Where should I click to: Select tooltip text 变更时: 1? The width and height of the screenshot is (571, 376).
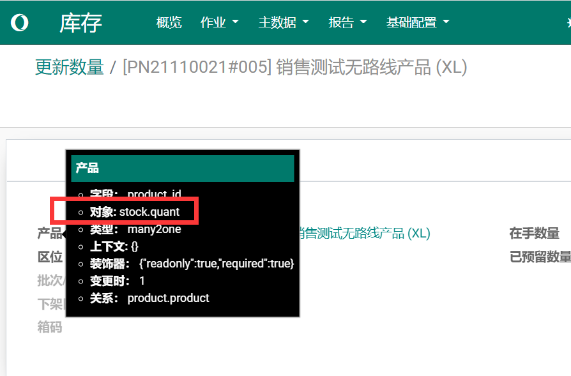point(118,281)
